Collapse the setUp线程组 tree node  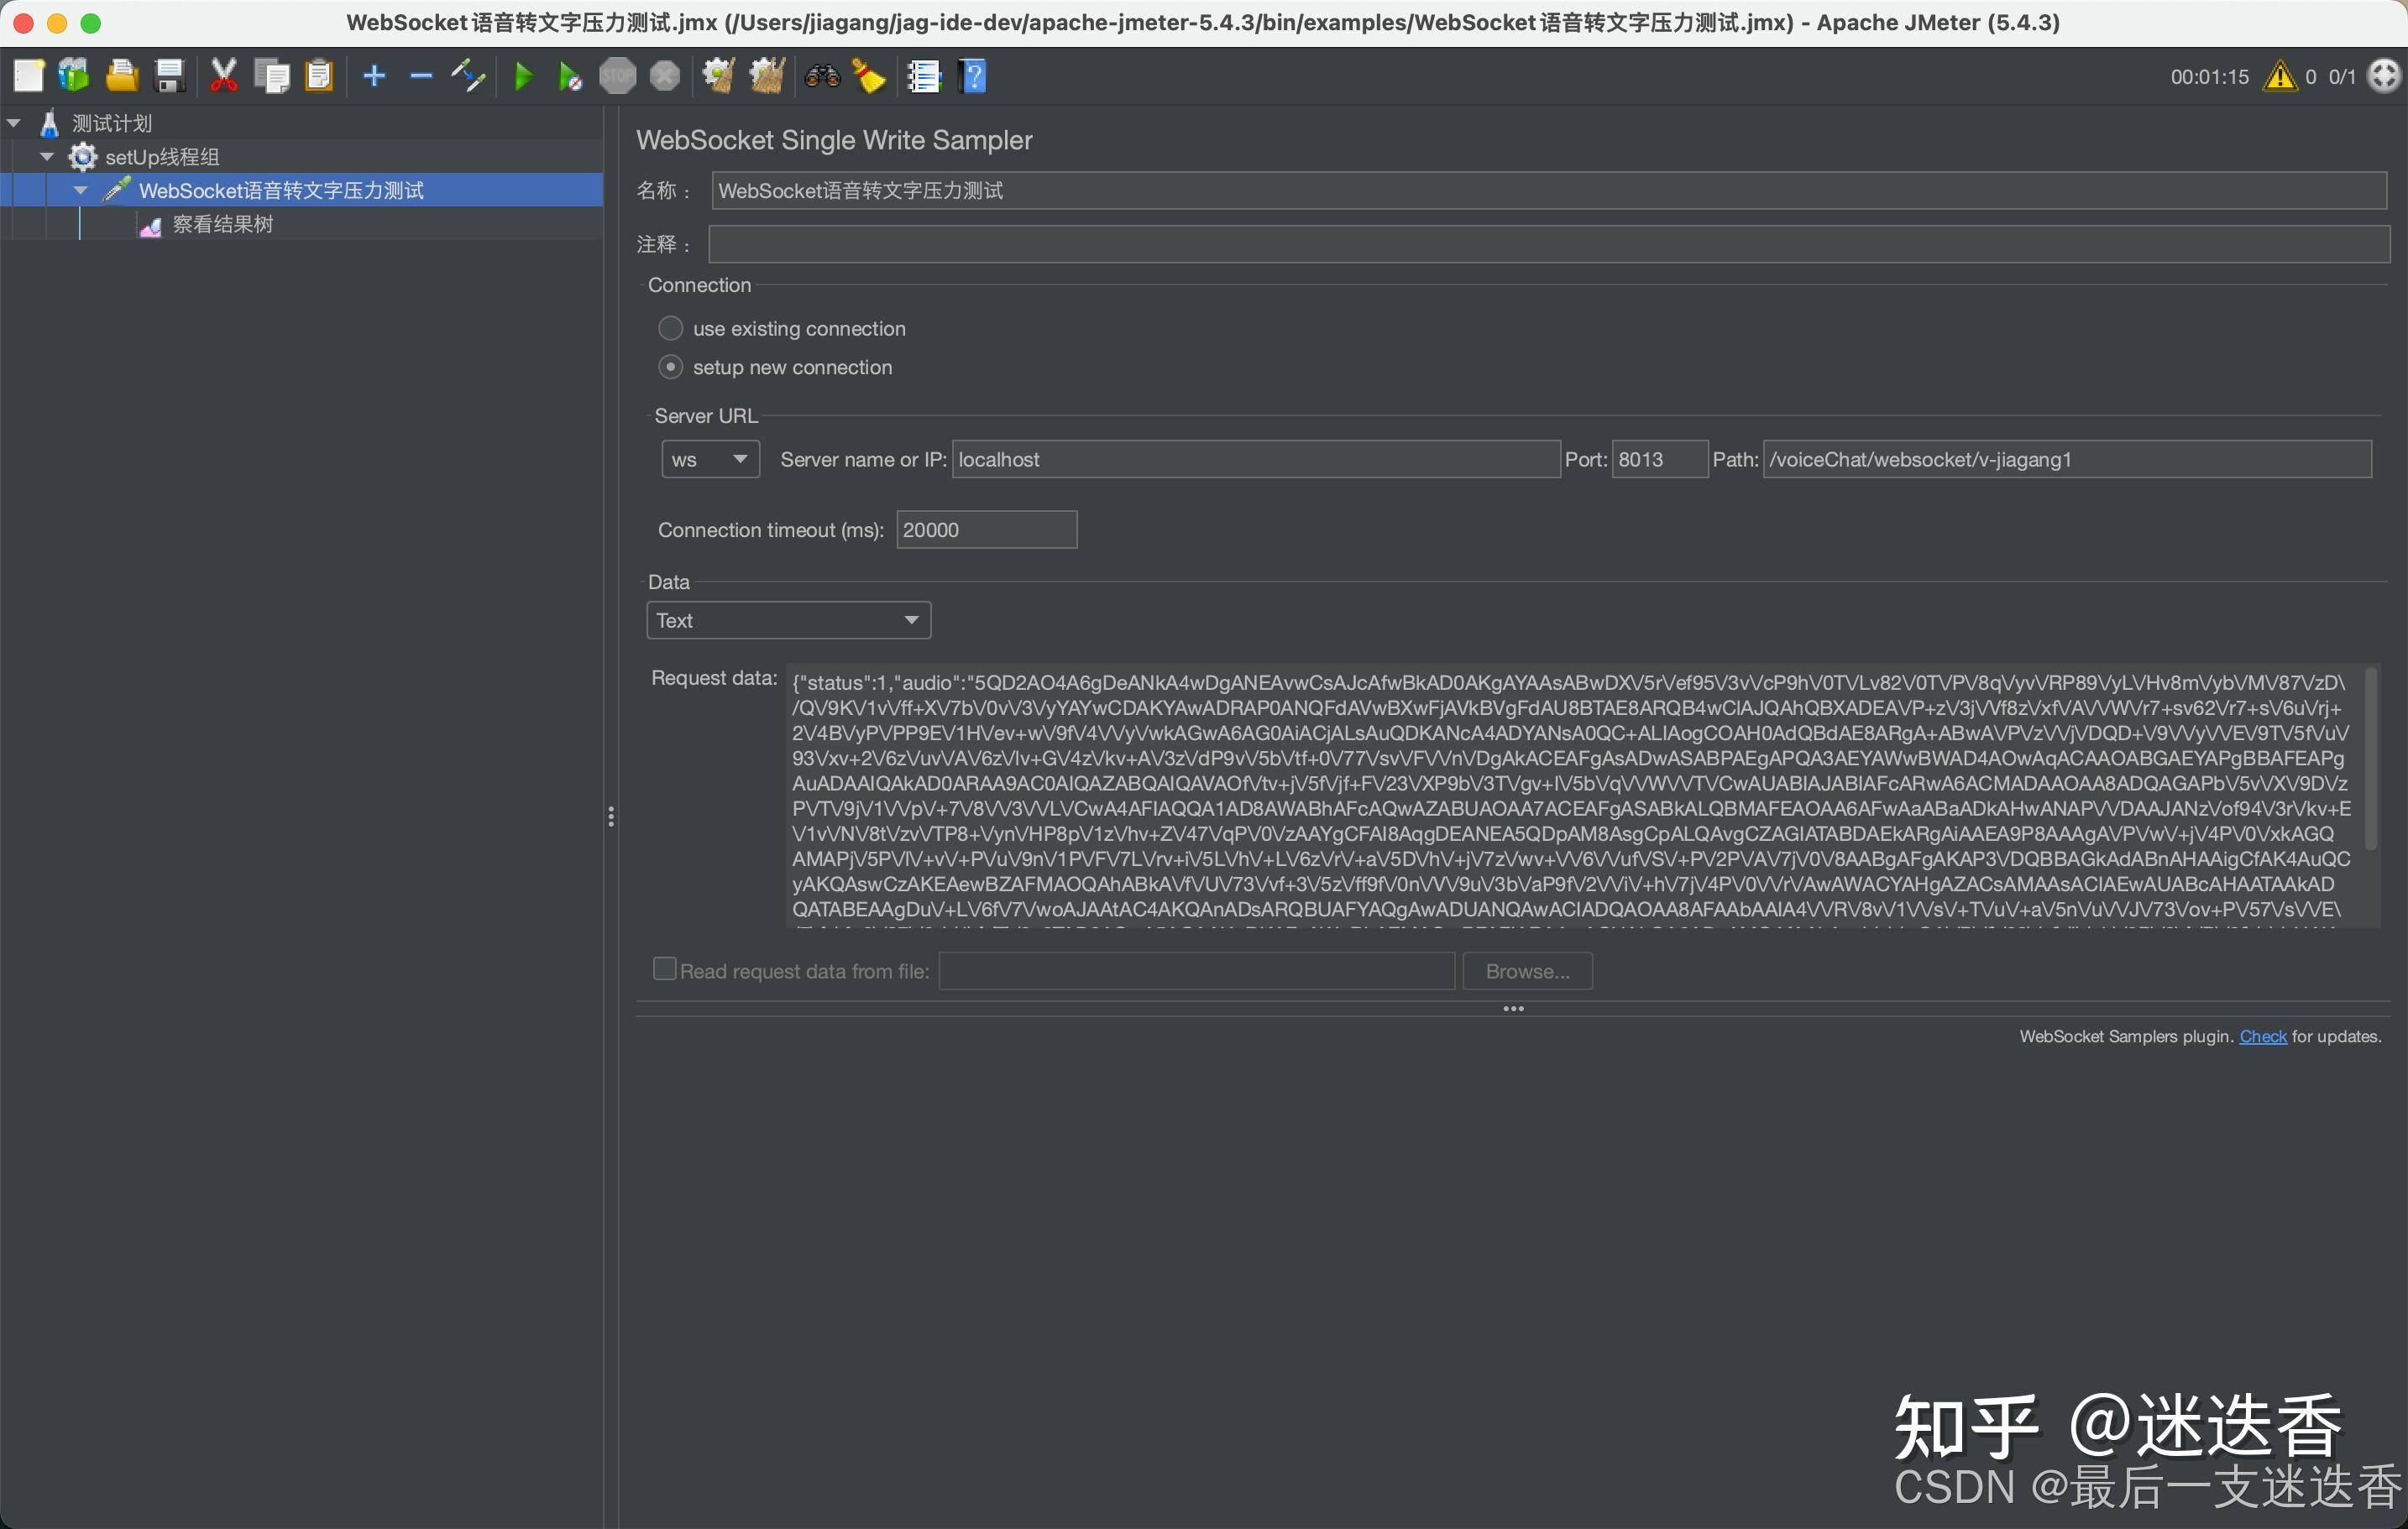[x=47, y=157]
